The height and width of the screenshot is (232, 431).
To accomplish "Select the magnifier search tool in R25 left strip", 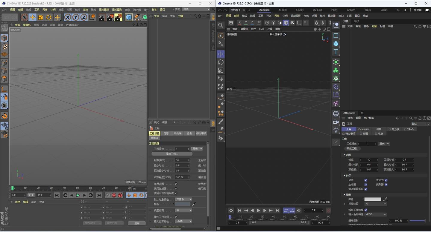I will 221,25.
